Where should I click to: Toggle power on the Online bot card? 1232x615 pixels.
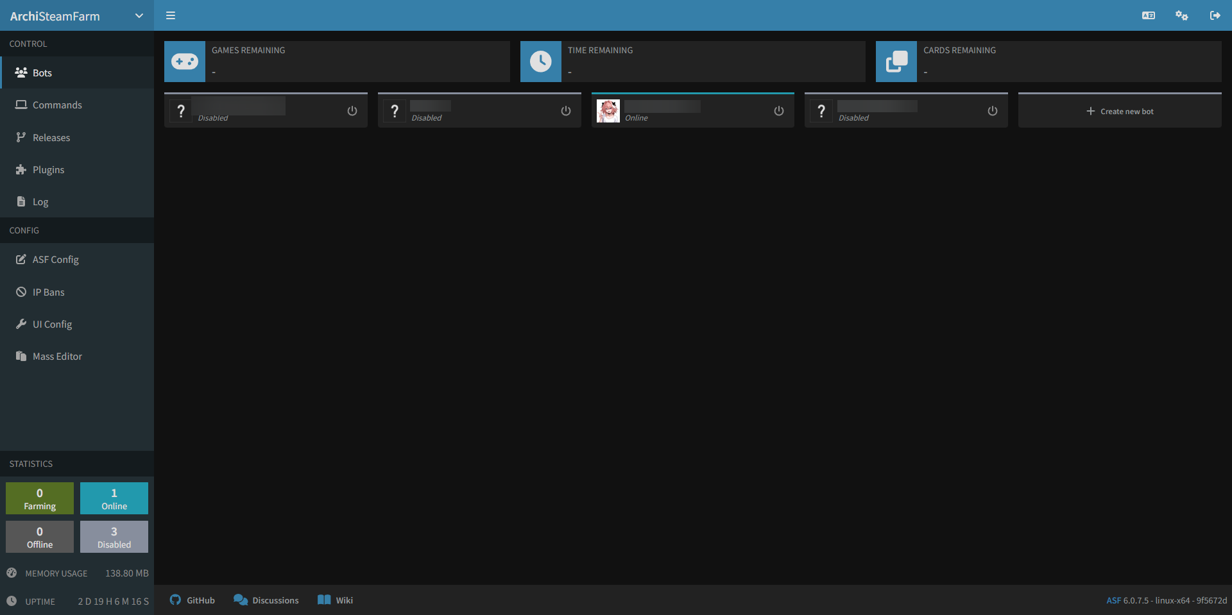pyautogui.click(x=779, y=111)
